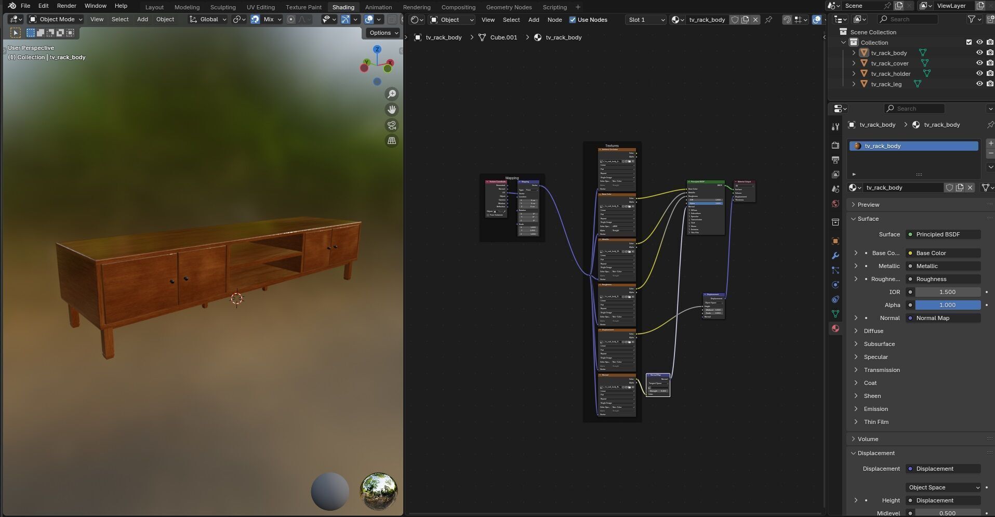Image resolution: width=995 pixels, height=517 pixels.
Task: Open the Render menu
Action: (67, 6)
